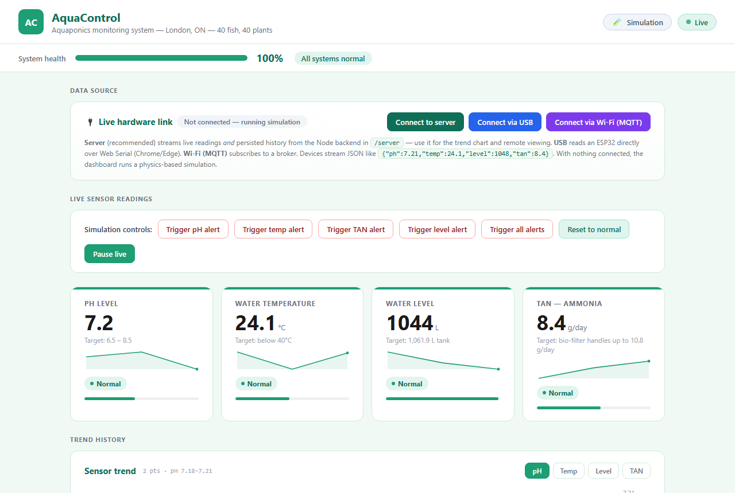735x493 pixels.
Task: Click the 2 pts pH 7.18–7.21 summary
Action: 177,471
